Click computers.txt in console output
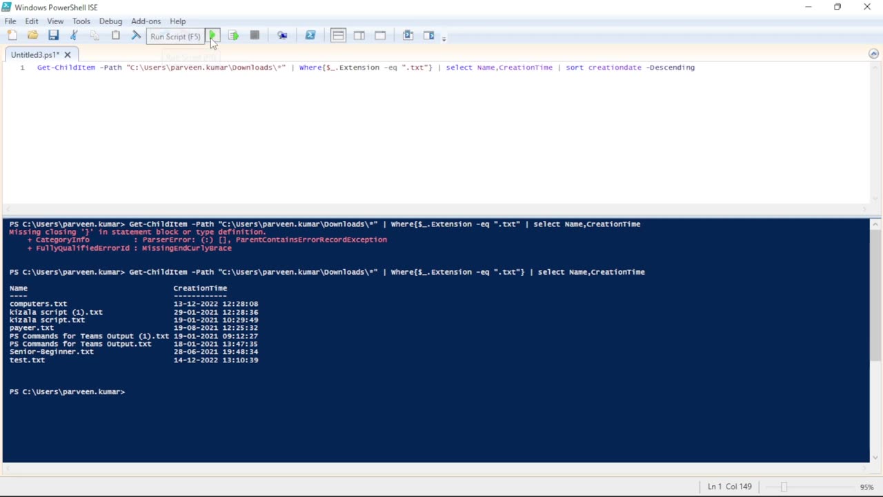This screenshot has height=497, width=883. coord(38,304)
